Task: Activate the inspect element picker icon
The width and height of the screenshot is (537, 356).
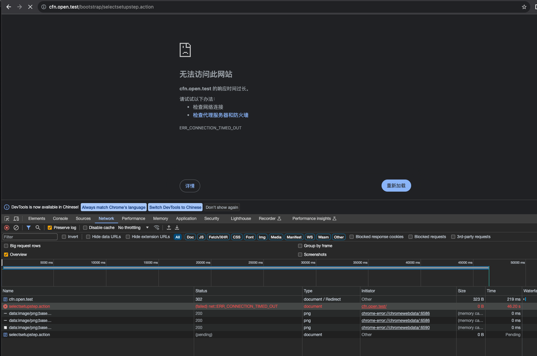Action: point(6,219)
